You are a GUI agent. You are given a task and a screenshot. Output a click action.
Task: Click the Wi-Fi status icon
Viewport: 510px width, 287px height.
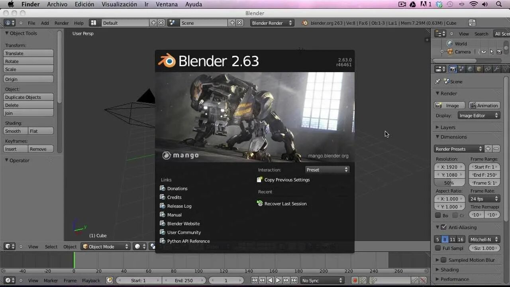tap(474, 4)
